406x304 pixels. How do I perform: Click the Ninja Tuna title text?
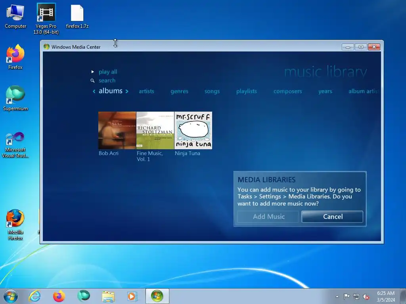pos(188,153)
